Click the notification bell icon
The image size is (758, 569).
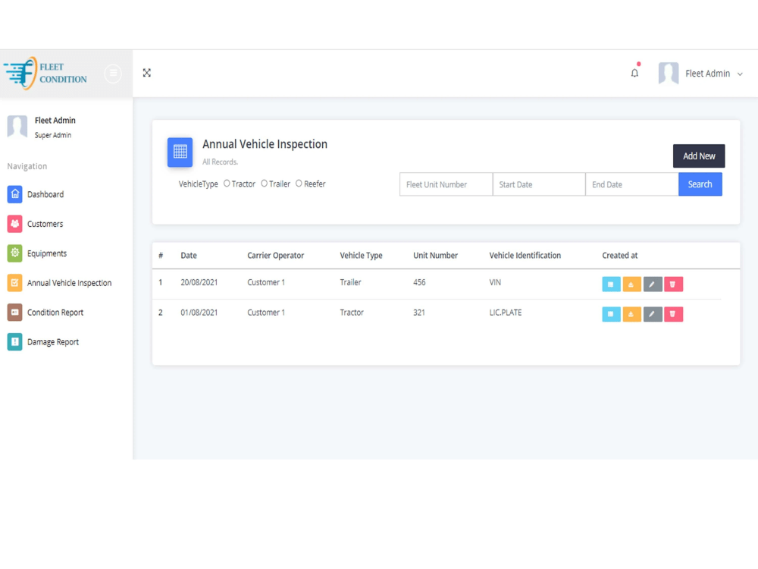(x=634, y=73)
